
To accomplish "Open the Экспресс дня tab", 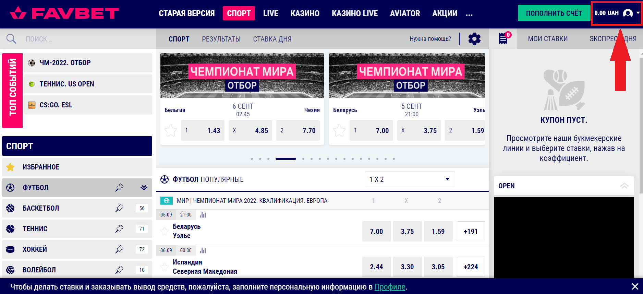I will coord(613,39).
